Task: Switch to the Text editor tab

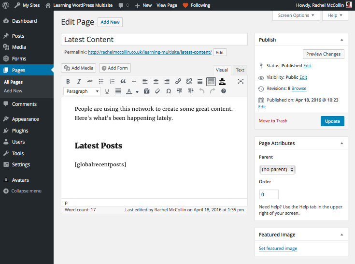Action: [x=240, y=70]
